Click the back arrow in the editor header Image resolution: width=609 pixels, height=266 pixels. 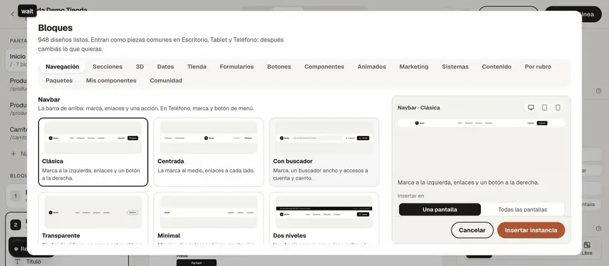point(13,14)
